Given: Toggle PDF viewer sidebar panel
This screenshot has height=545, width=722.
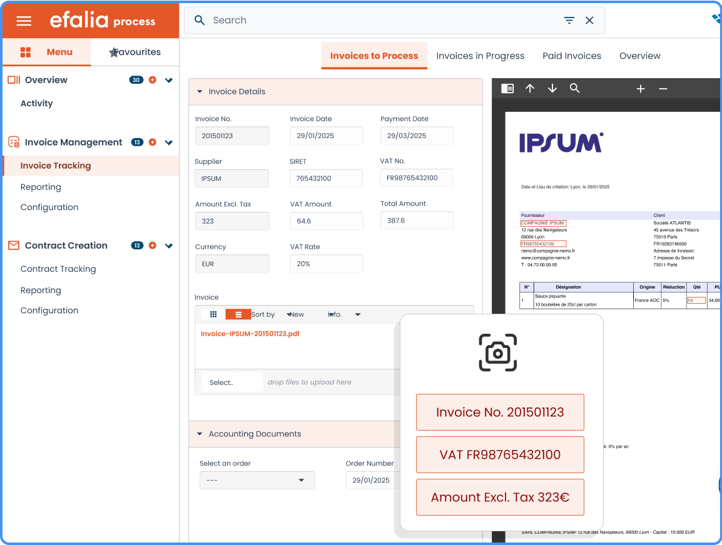Looking at the screenshot, I should pos(507,88).
